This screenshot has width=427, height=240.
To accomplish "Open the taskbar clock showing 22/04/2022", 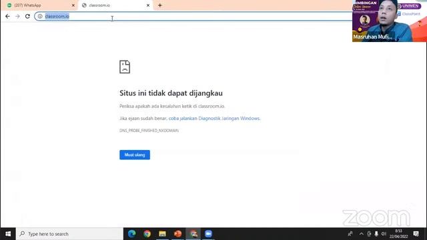I will point(398,234).
